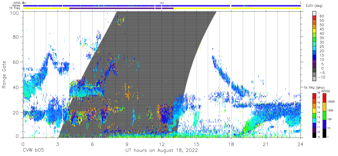Viewport: 338px width, 156px height.
Task: Click the '−10' label on the ELEV colorbar
Action: (x=321, y=77)
